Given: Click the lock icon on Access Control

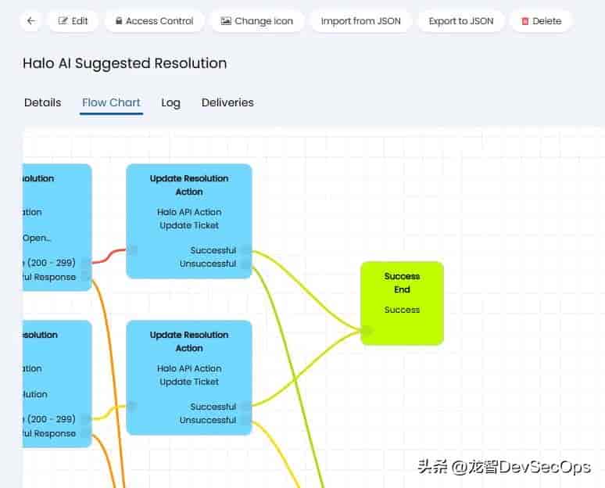Looking at the screenshot, I should coord(119,21).
